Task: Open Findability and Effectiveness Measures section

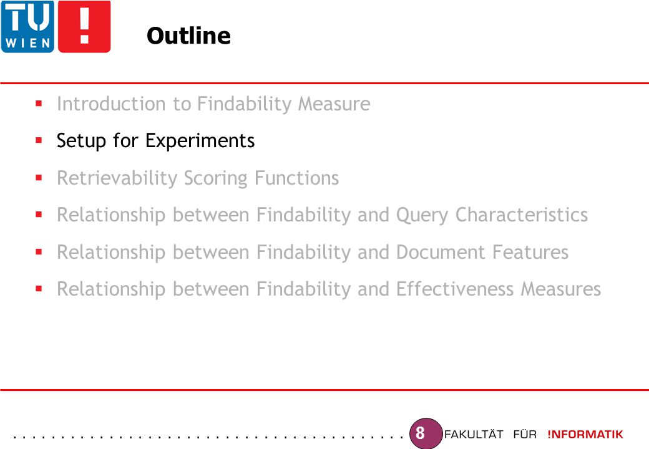Action: [x=329, y=289]
